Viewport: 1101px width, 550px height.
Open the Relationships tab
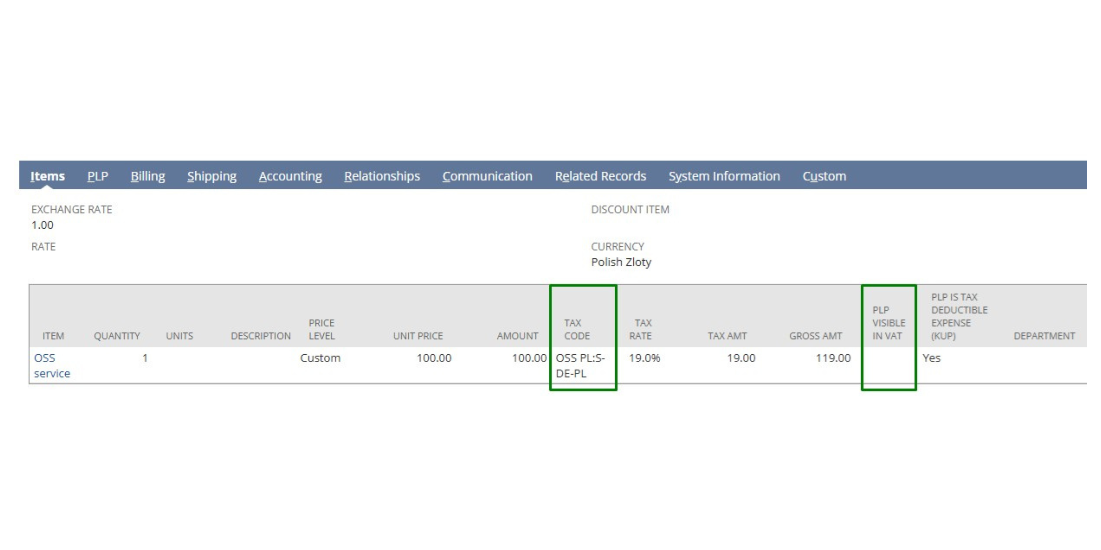(382, 176)
